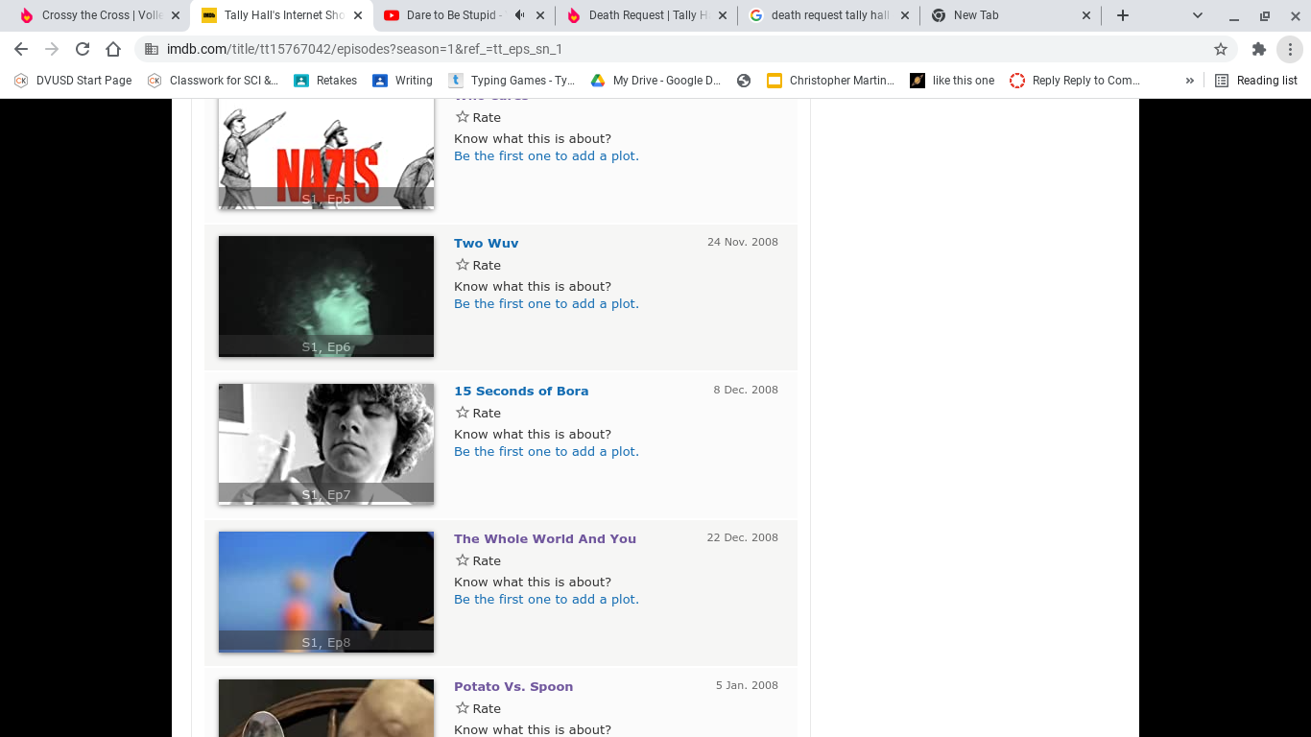Add a plot for The Whole World And You
The height and width of the screenshot is (737, 1311).
click(546, 600)
